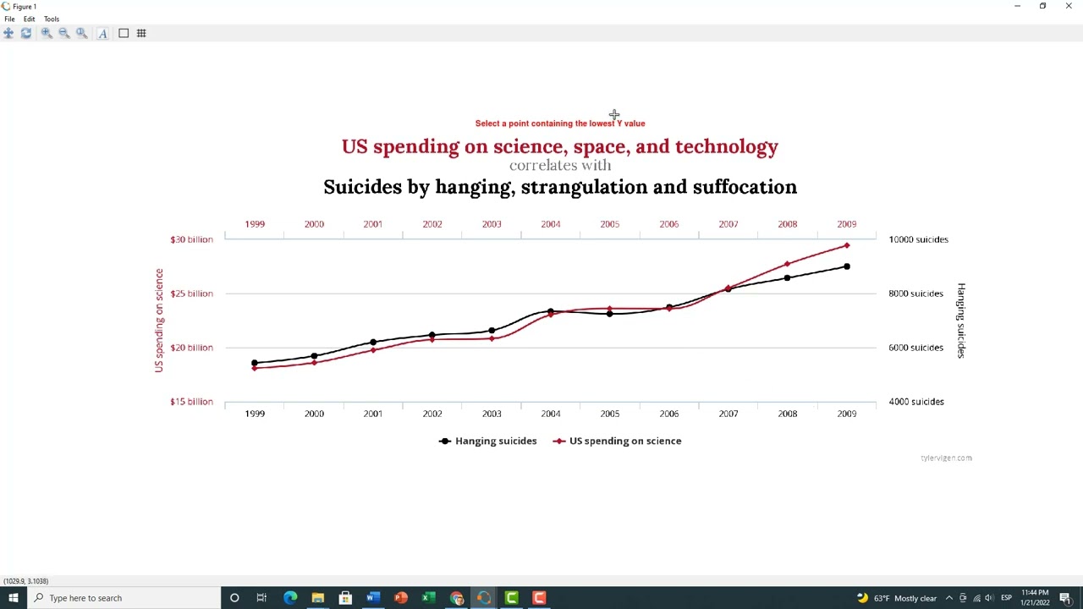Click the red instruction text above the chart
This screenshot has height=609, width=1083.
pyautogui.click(x=560, y=123)
